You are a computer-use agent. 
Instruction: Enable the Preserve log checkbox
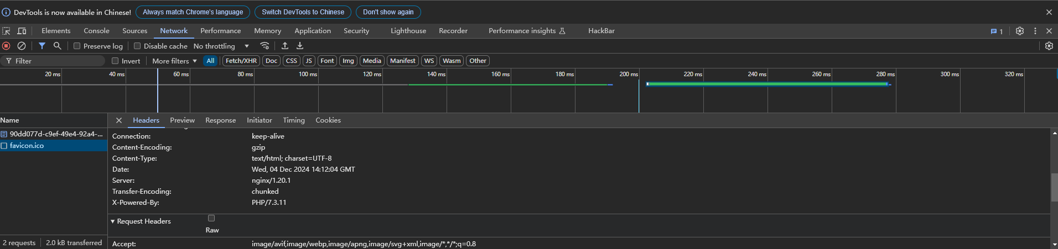pyautogui.click(x=77, y=46)
